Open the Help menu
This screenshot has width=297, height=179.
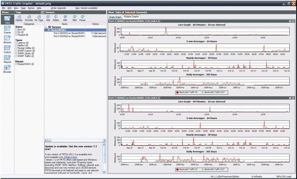coord(39,8)
